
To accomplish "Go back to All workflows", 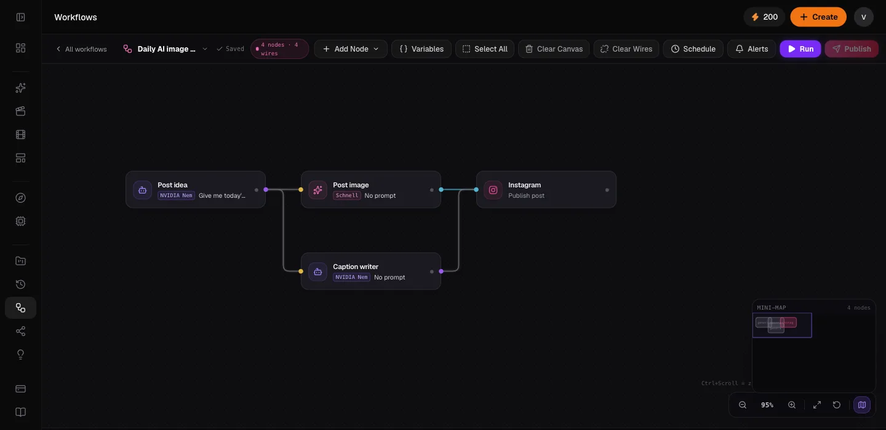I will pyautogui.click(x=81, y=49).
